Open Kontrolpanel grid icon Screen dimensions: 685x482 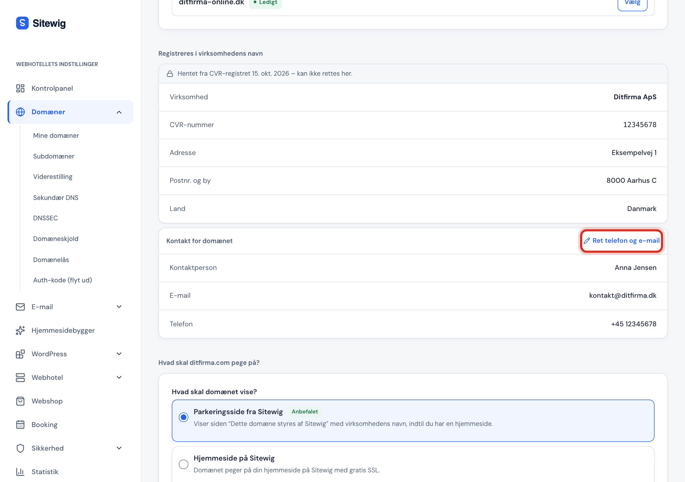[x=20, y=88]
